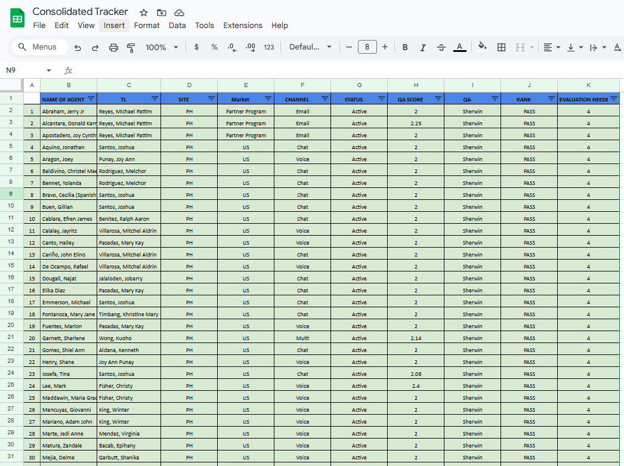Open the text color picker
Image resolution: width=624 pixels, height=466 pixels.
click(x=459, y=47)
